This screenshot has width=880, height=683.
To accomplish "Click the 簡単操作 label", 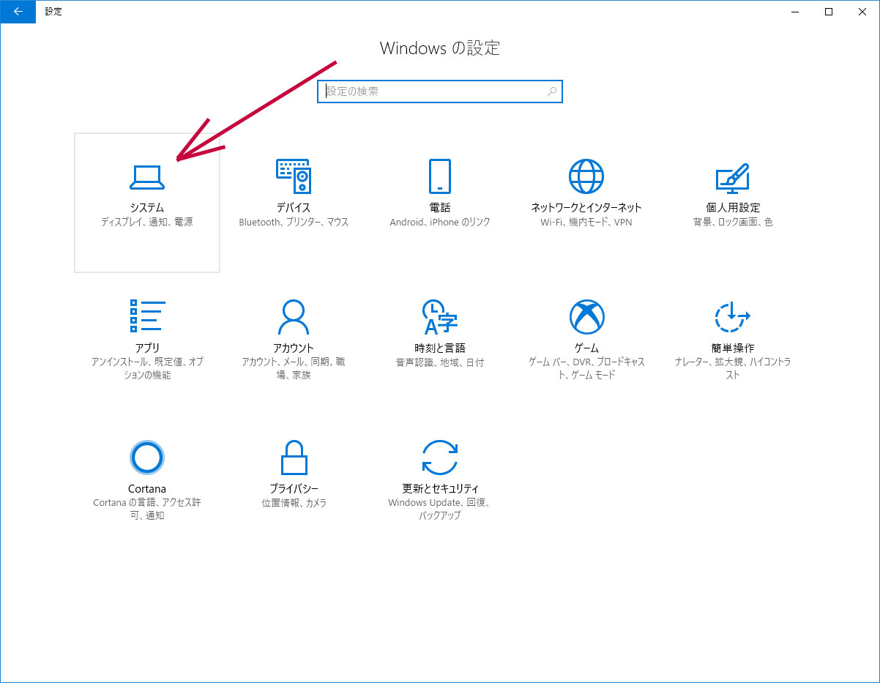I will coord(733,348).
